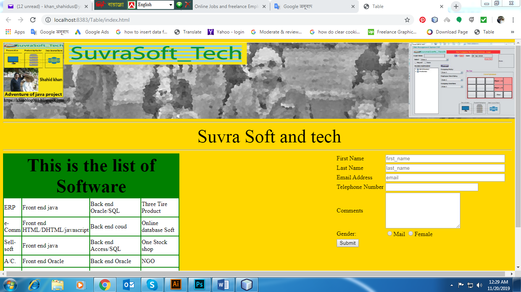Click the First Name input field
Screen dimensions: 521x292
click(445, 158)
